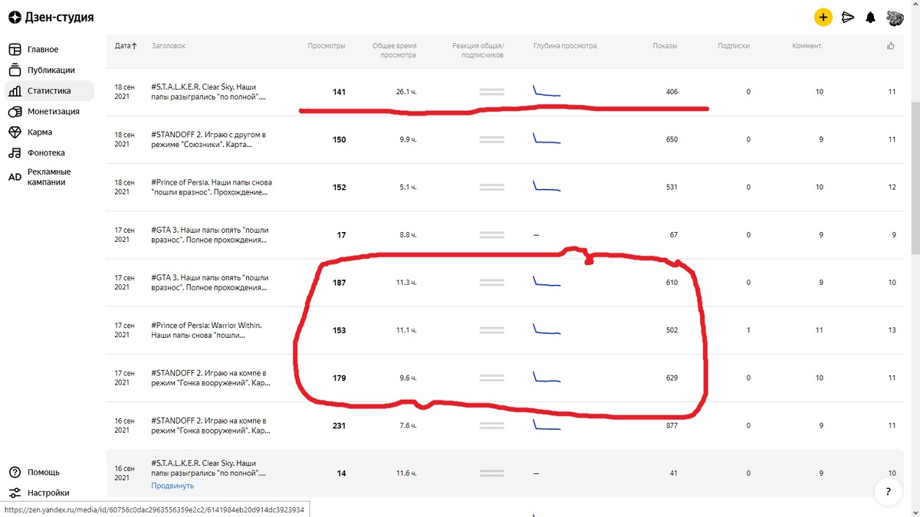The image size is (920, 517).
Task: Click the Статистика bar chart icon
Action: click(x=15, y=91)
